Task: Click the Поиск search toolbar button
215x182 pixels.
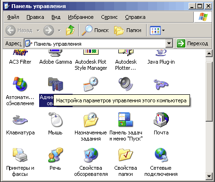Action: pyautogui.click(x=95, y=30)
